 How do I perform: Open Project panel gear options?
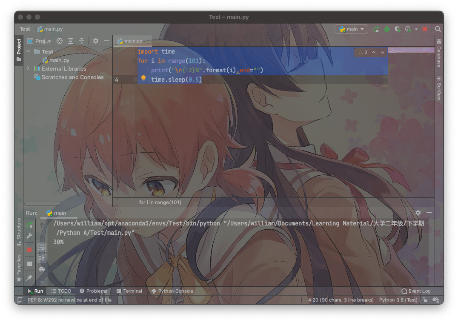pyautogui.click(x=96, y=41)
